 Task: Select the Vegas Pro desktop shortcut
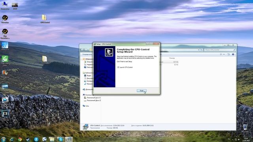click(5, 115)
